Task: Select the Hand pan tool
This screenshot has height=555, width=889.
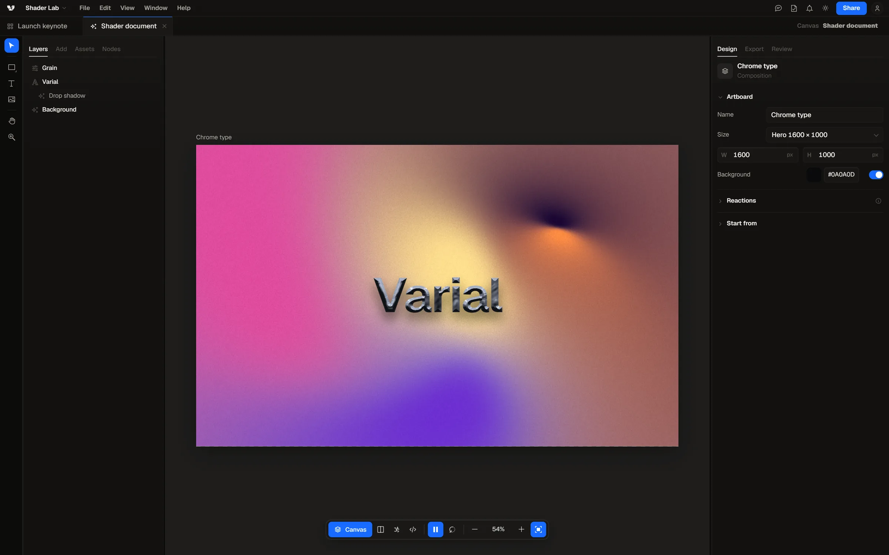Action: (x=11, y=121)
